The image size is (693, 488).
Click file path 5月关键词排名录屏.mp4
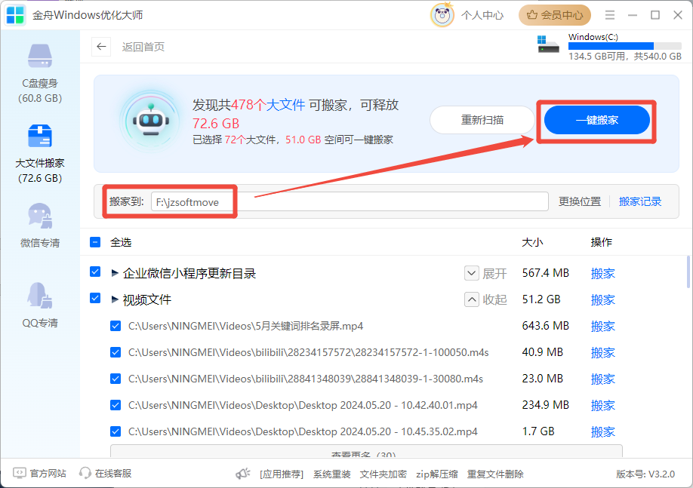pyautogui.click(x=246, y=327)
